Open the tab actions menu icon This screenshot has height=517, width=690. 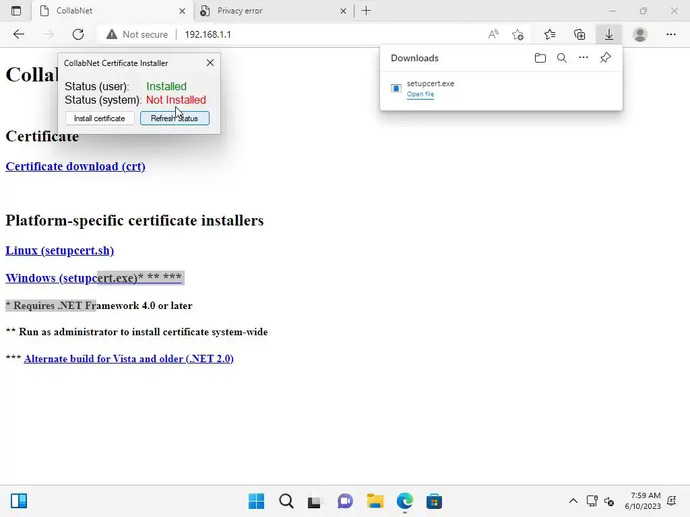pyautogui.click(x=16, y=11)
